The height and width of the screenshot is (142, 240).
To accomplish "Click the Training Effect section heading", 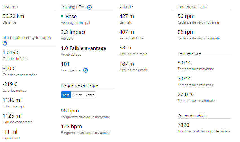I will coord(74,7).
